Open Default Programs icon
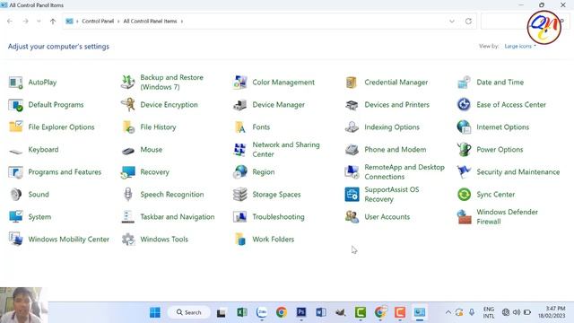The image size is (574, 323). click(16, 105)
